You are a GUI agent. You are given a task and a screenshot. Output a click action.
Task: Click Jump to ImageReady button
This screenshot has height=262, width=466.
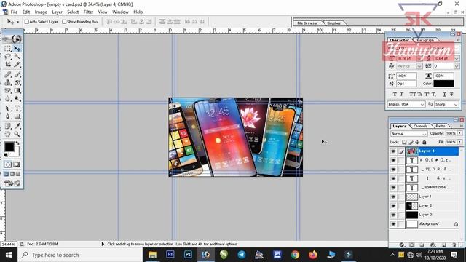12,184
